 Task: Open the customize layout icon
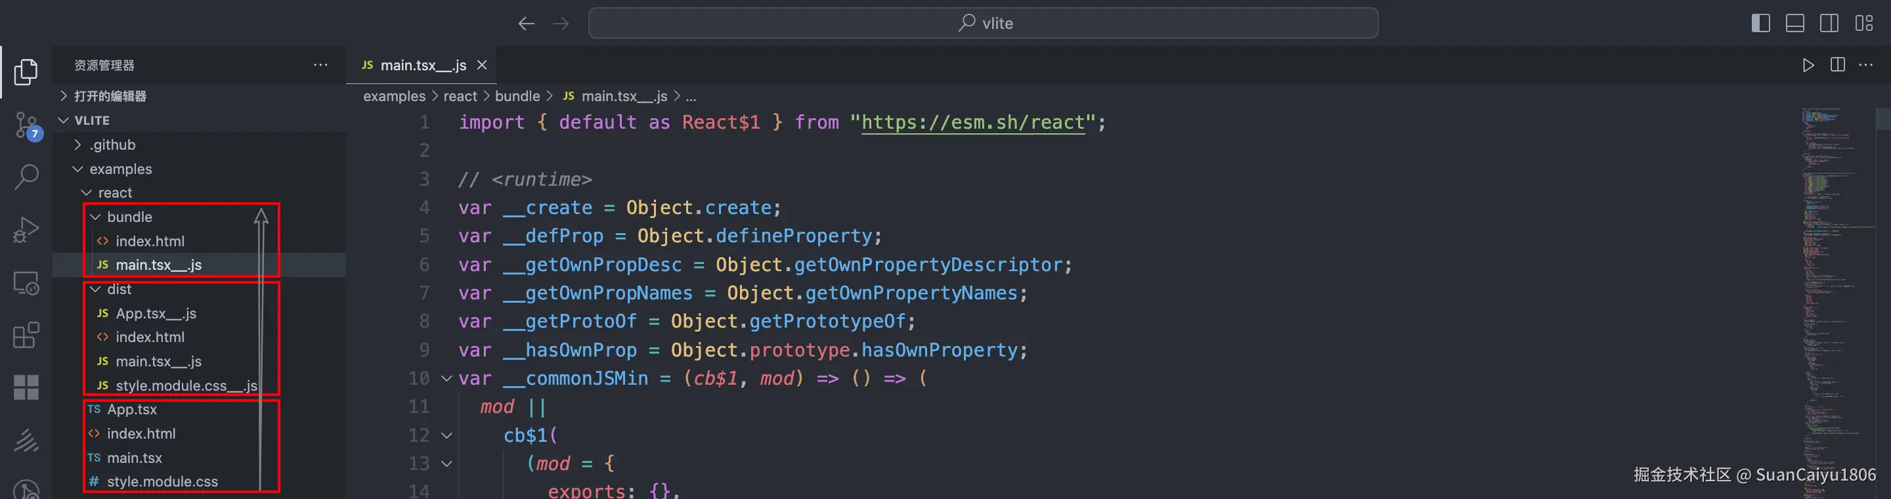(x=1864, y=23)
